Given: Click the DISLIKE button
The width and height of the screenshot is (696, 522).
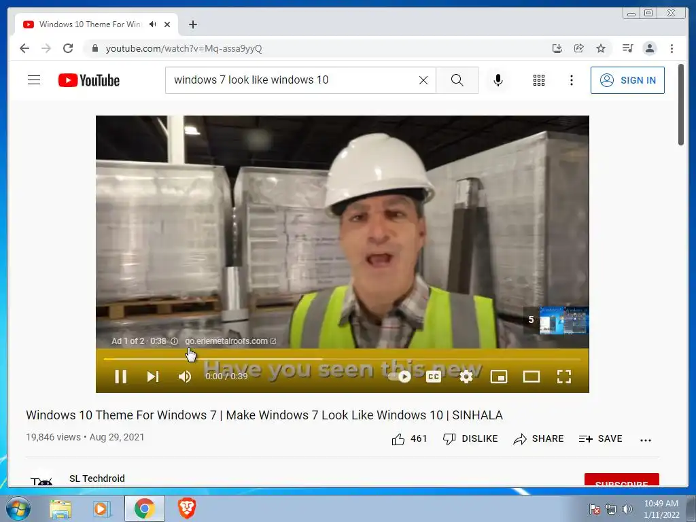Looking at the screenshot, I should coord(470,439).
